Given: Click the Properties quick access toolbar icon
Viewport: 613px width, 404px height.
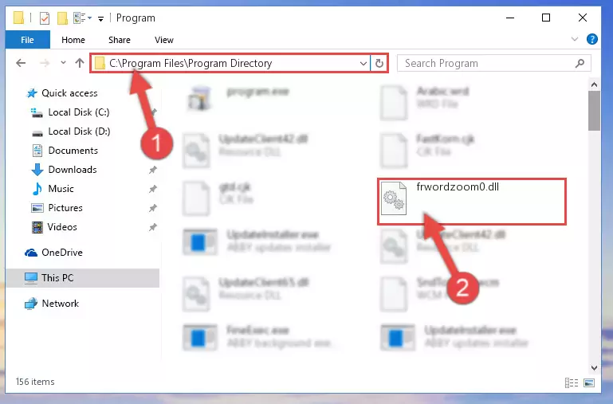Looking at the screenshot, I should 45,18.
